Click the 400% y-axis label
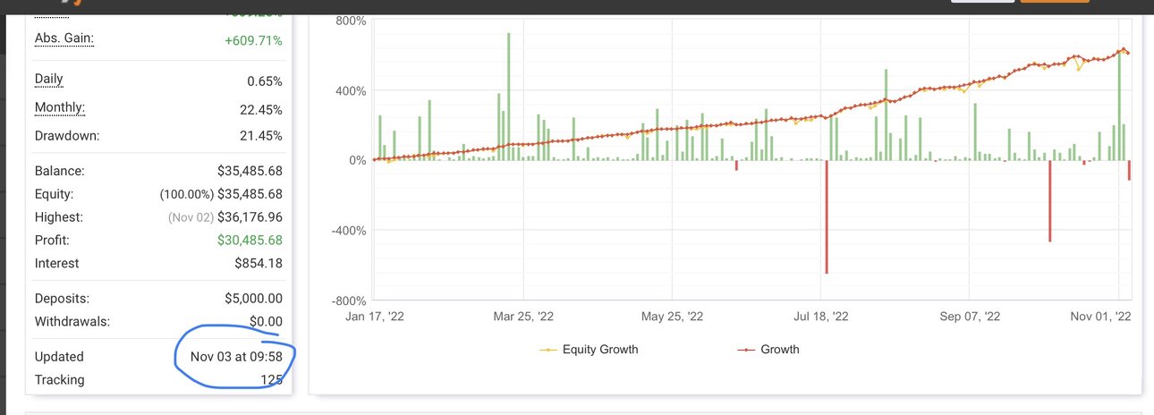Viewport: 1154px width, 415px height. tap(350, 91)
